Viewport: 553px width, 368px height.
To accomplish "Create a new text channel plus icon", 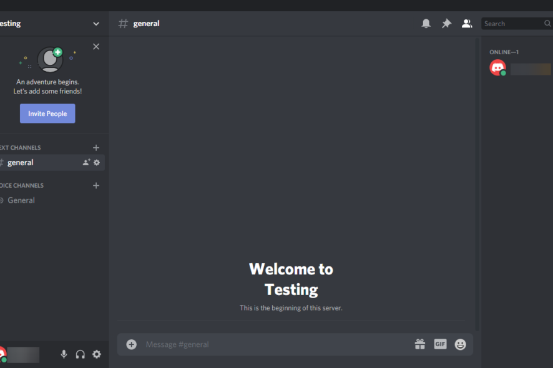I will (96, 148).
